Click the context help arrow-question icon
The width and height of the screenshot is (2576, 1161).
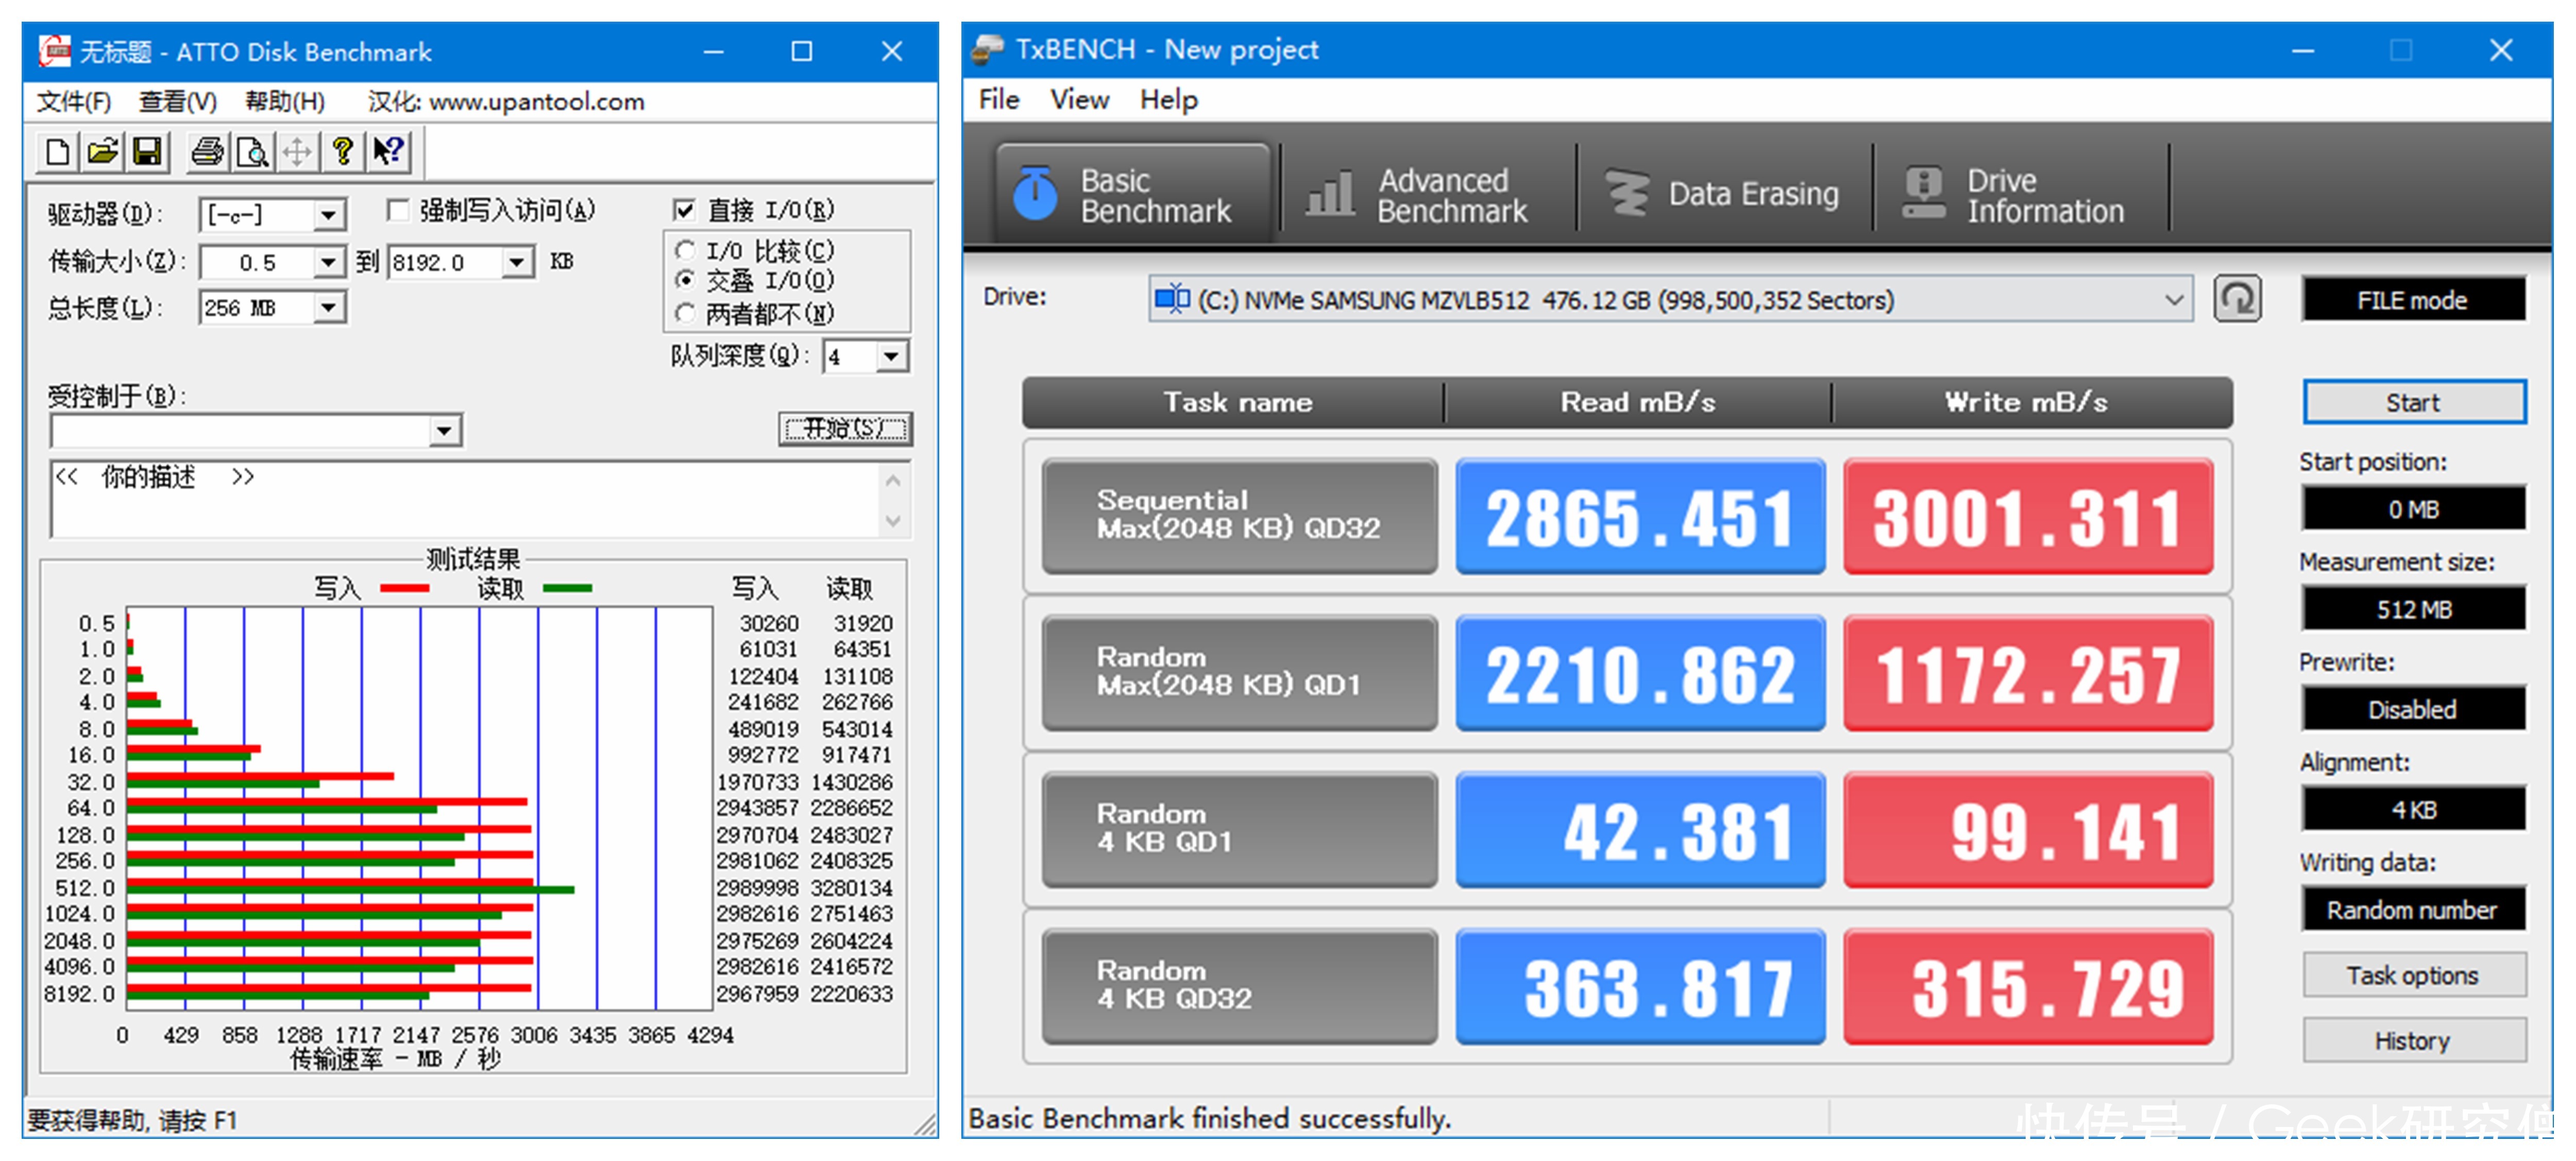point(388,152)
